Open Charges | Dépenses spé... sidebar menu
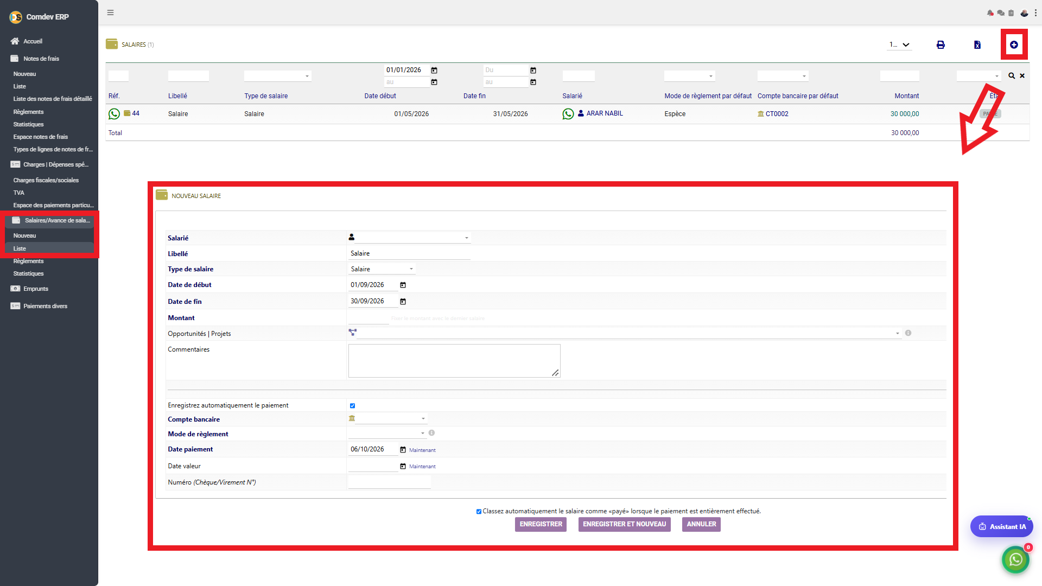The image size is (1042, 586). [x=55, y=164]
